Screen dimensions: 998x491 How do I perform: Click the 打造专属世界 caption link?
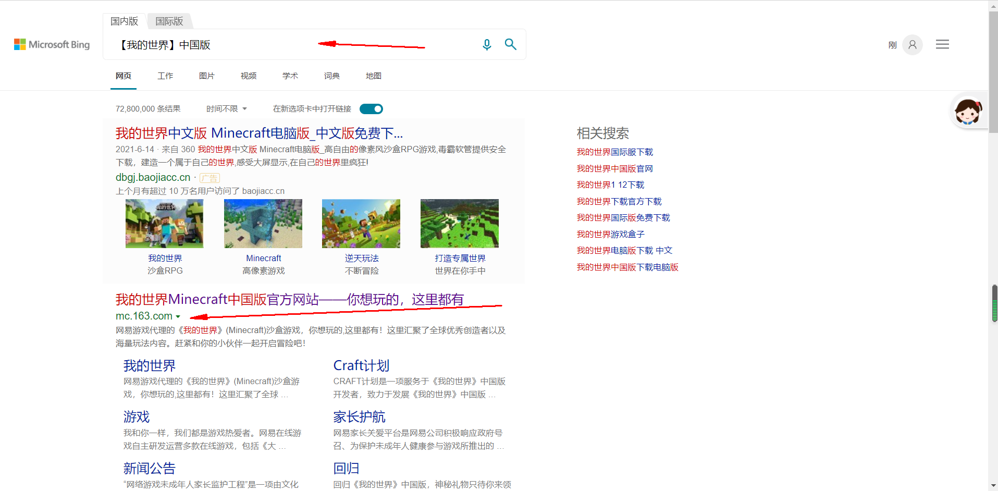click(460, 259)
